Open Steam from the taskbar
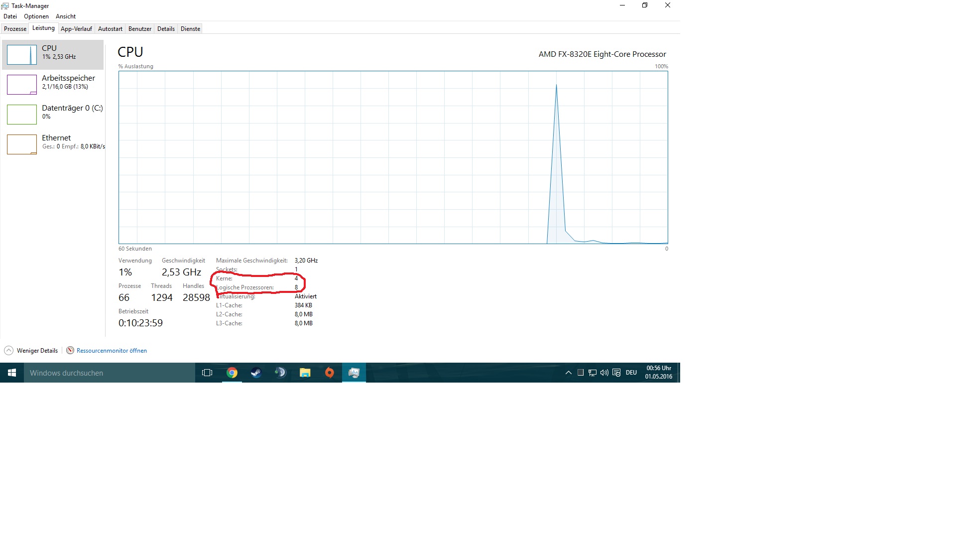 (256, 373)
